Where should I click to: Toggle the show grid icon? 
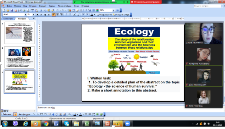point(94,10)
